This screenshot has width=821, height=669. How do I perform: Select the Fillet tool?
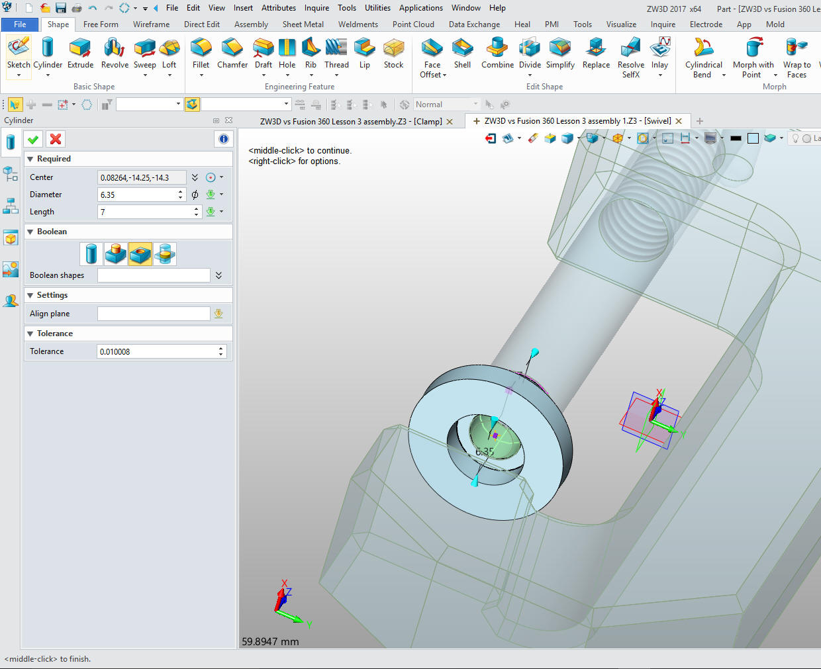point(201,53)
